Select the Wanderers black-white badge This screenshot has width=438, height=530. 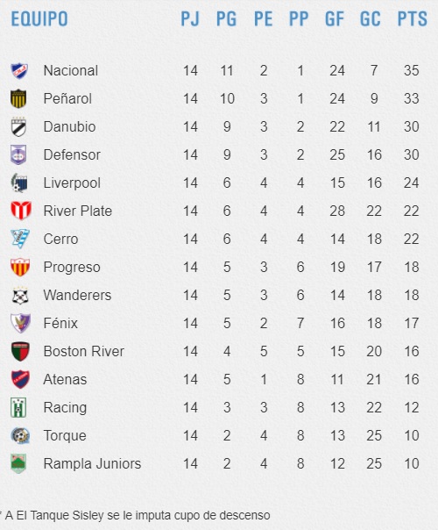click(x=20, y=296)
